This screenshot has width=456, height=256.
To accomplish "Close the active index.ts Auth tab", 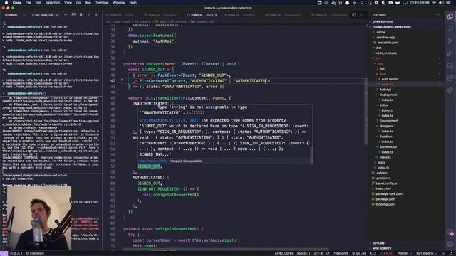I will click(x=216, y=15).
